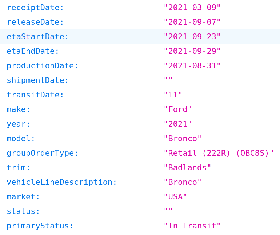Click the model value "Bronco"
This screenshot has width=280, height=235.
pyautogui.click(x=183, y=139)
